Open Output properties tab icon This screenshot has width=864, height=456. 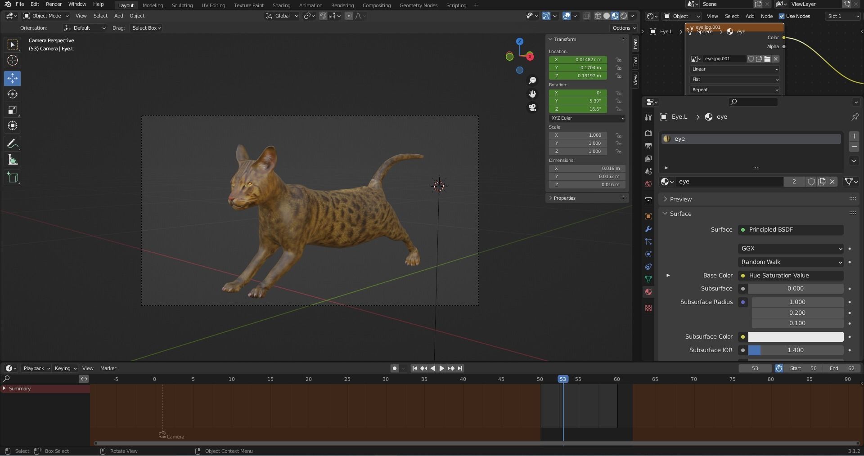click(x=648, y=146)
